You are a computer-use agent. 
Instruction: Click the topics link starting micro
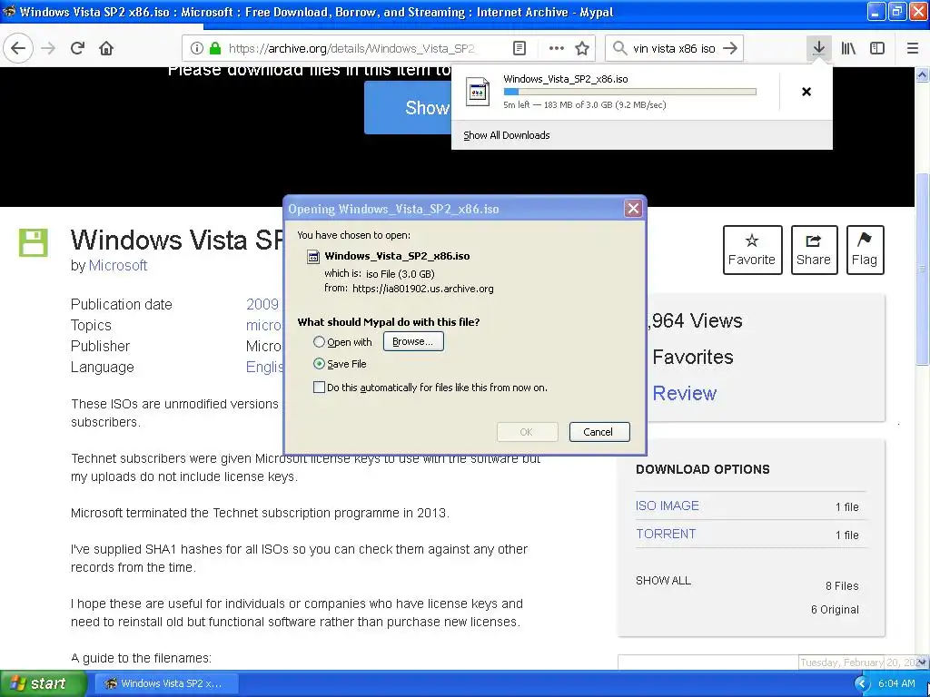(x=263, y=326)
